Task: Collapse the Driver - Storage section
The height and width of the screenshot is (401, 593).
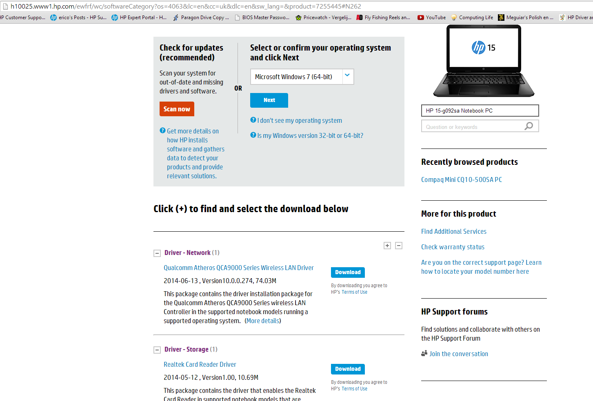Action: (x=157, y=350)
